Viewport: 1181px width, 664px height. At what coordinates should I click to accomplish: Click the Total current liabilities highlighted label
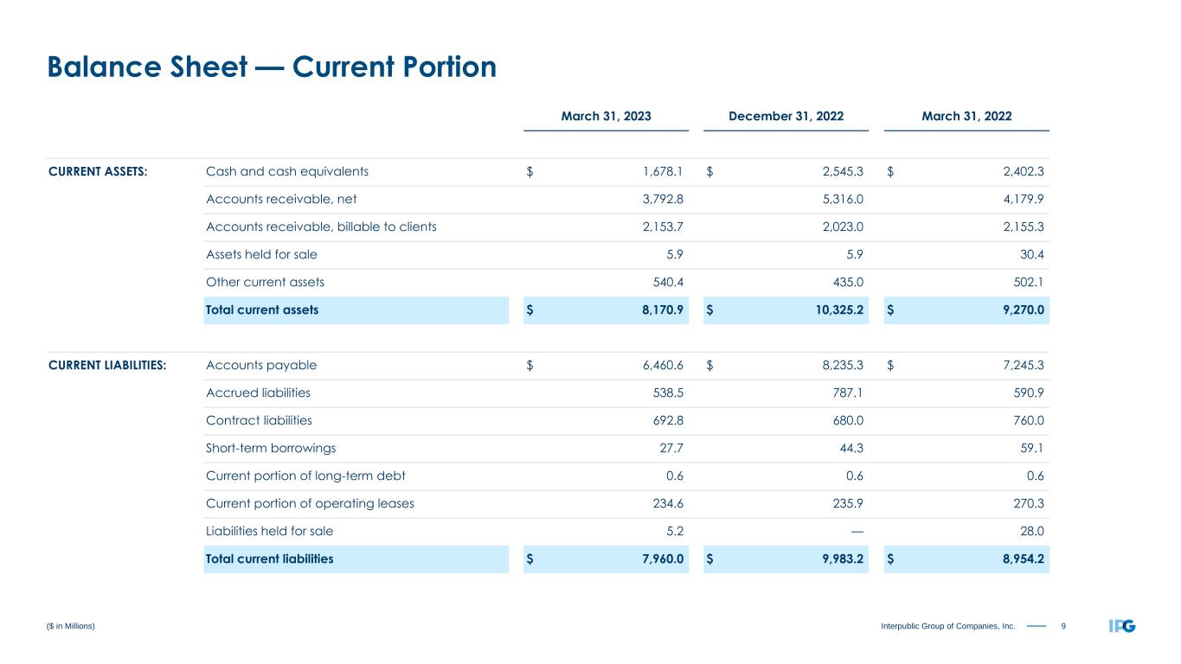point(269,559)
